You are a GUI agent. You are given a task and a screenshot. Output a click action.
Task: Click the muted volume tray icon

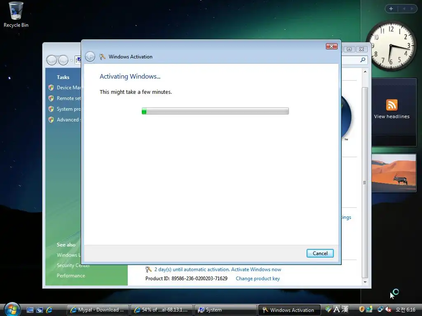(388, 309)
